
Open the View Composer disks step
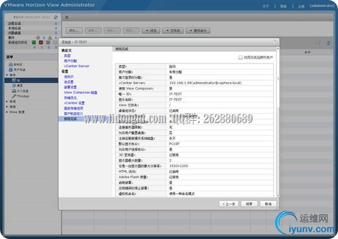[x=81, y=92]
